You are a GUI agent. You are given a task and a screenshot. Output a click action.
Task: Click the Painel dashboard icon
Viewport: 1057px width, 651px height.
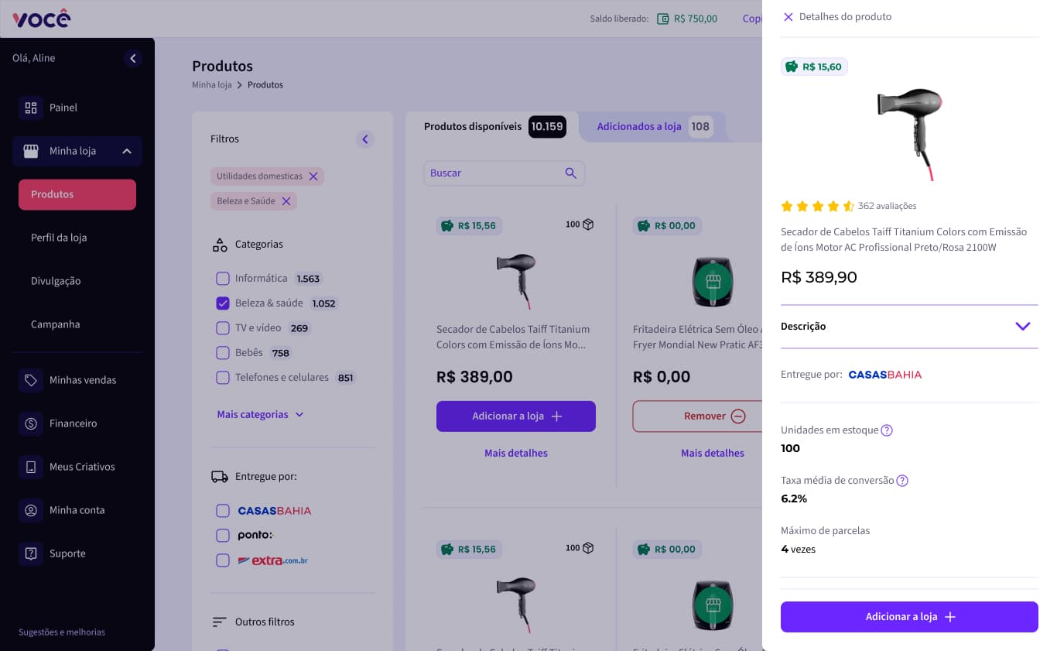tap(31, 108)
